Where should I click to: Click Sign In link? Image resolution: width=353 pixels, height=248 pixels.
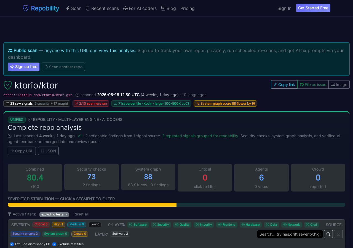(x=284, y=8)
